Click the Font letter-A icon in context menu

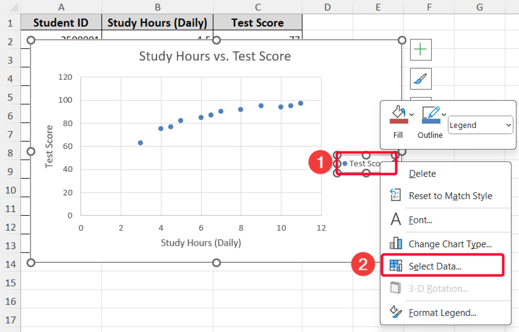(395, 220)
